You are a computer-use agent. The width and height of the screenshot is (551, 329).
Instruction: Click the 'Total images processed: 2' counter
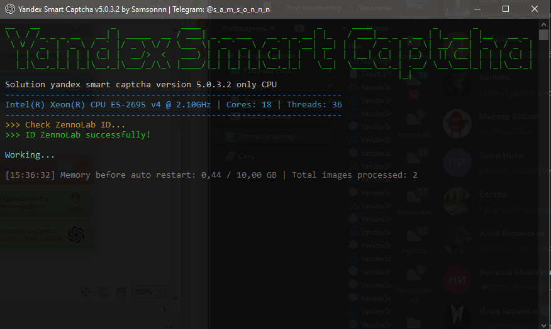[355, 175]
